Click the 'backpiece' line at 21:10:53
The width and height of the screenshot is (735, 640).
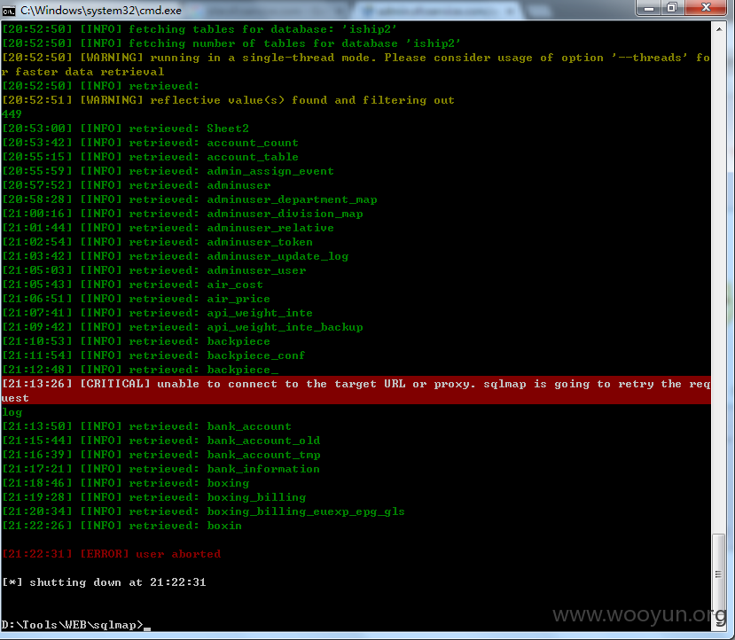coord(137,341)
